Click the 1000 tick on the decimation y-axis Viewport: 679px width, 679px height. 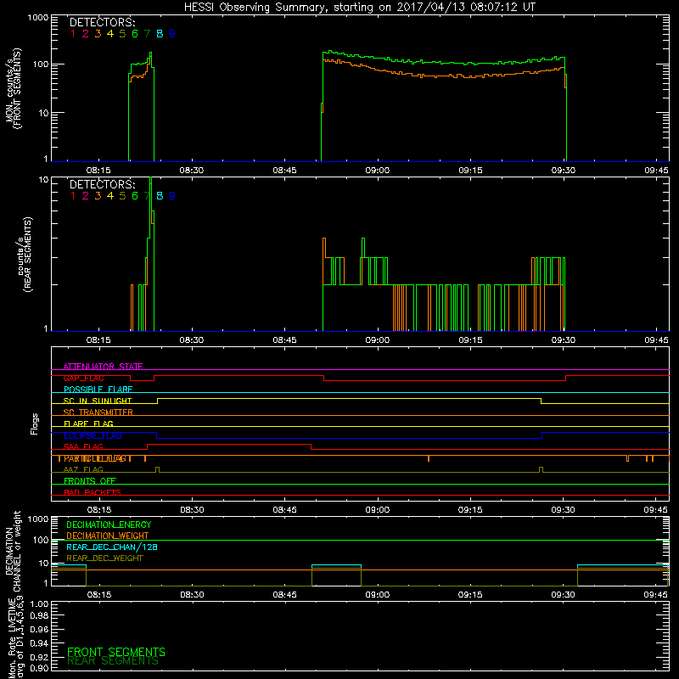tap(38, 519)
